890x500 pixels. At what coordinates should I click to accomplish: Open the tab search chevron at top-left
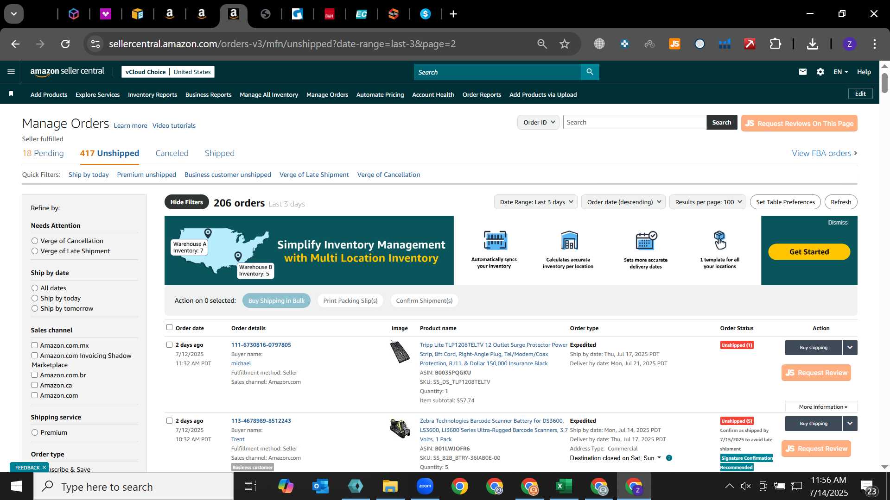point(14,14)
